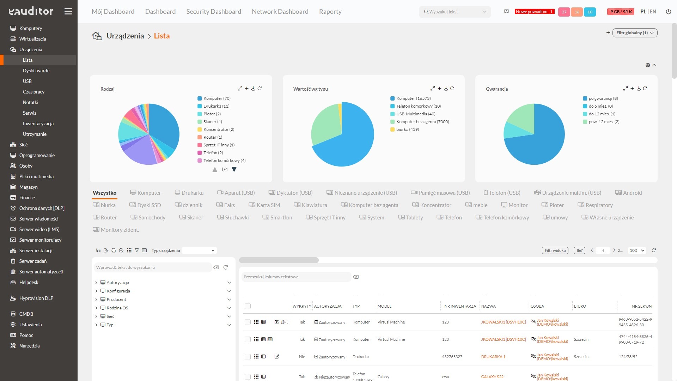Toggle the hamburger menu next to eAuditor logo
This screenshot has width=677, height=381.
point(68,11)
